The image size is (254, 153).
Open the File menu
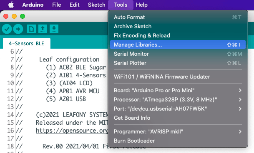tap(57, 5)
